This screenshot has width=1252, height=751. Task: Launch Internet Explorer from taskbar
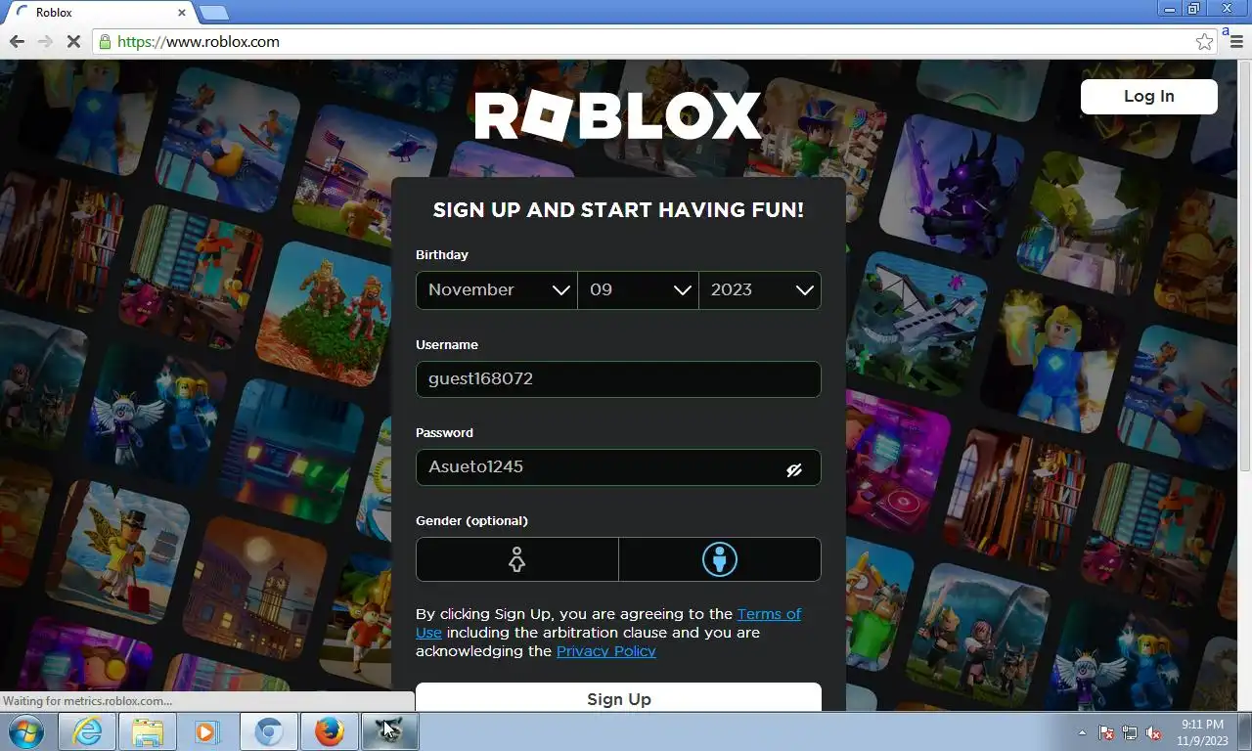pyautogui.click(x=87, y=731)
